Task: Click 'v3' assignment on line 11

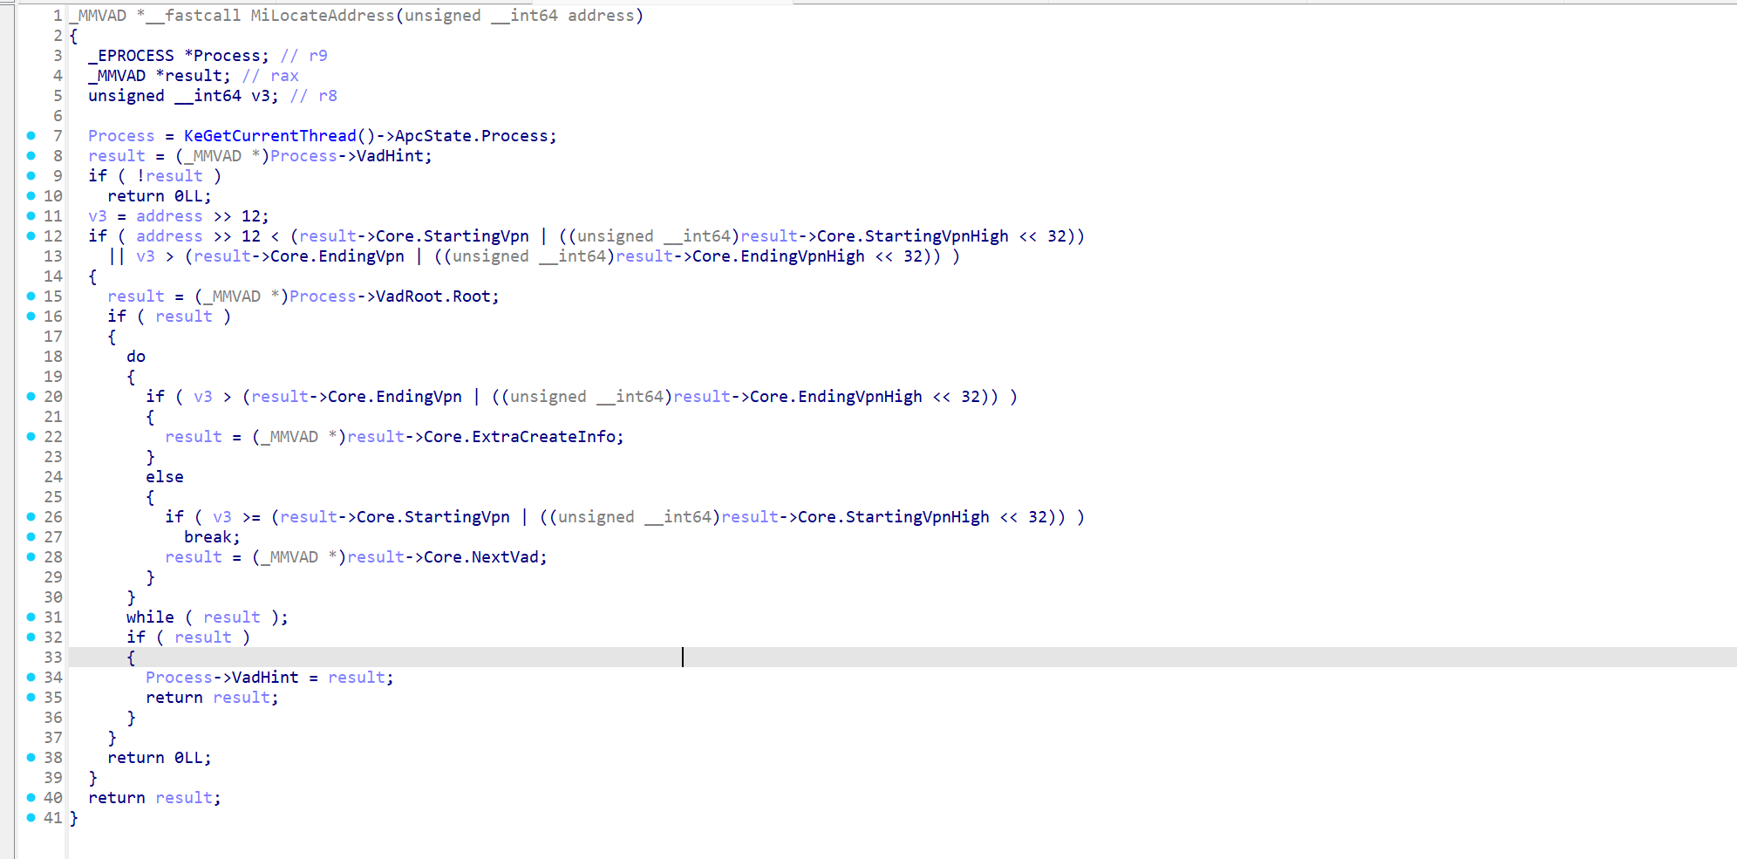Action: [98, 216]
